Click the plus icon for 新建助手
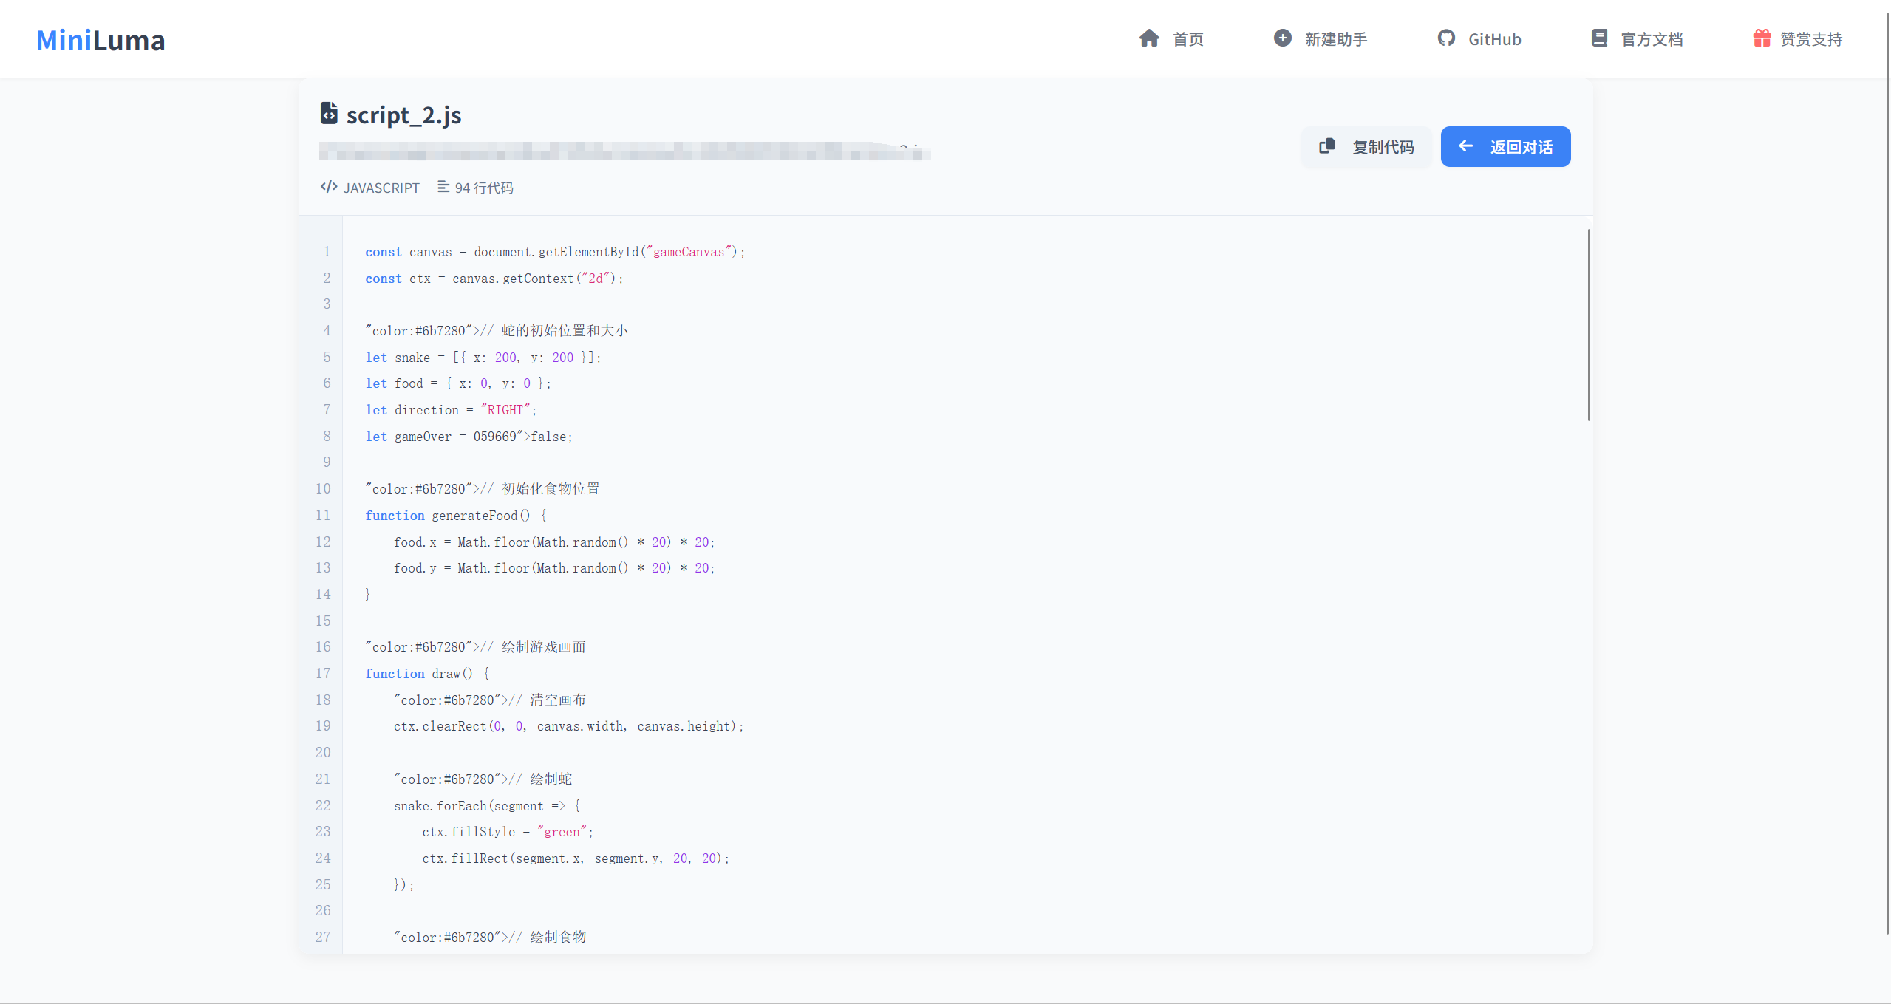Viewport: 1891px width, 1004px height. [x=1282, y=38]
